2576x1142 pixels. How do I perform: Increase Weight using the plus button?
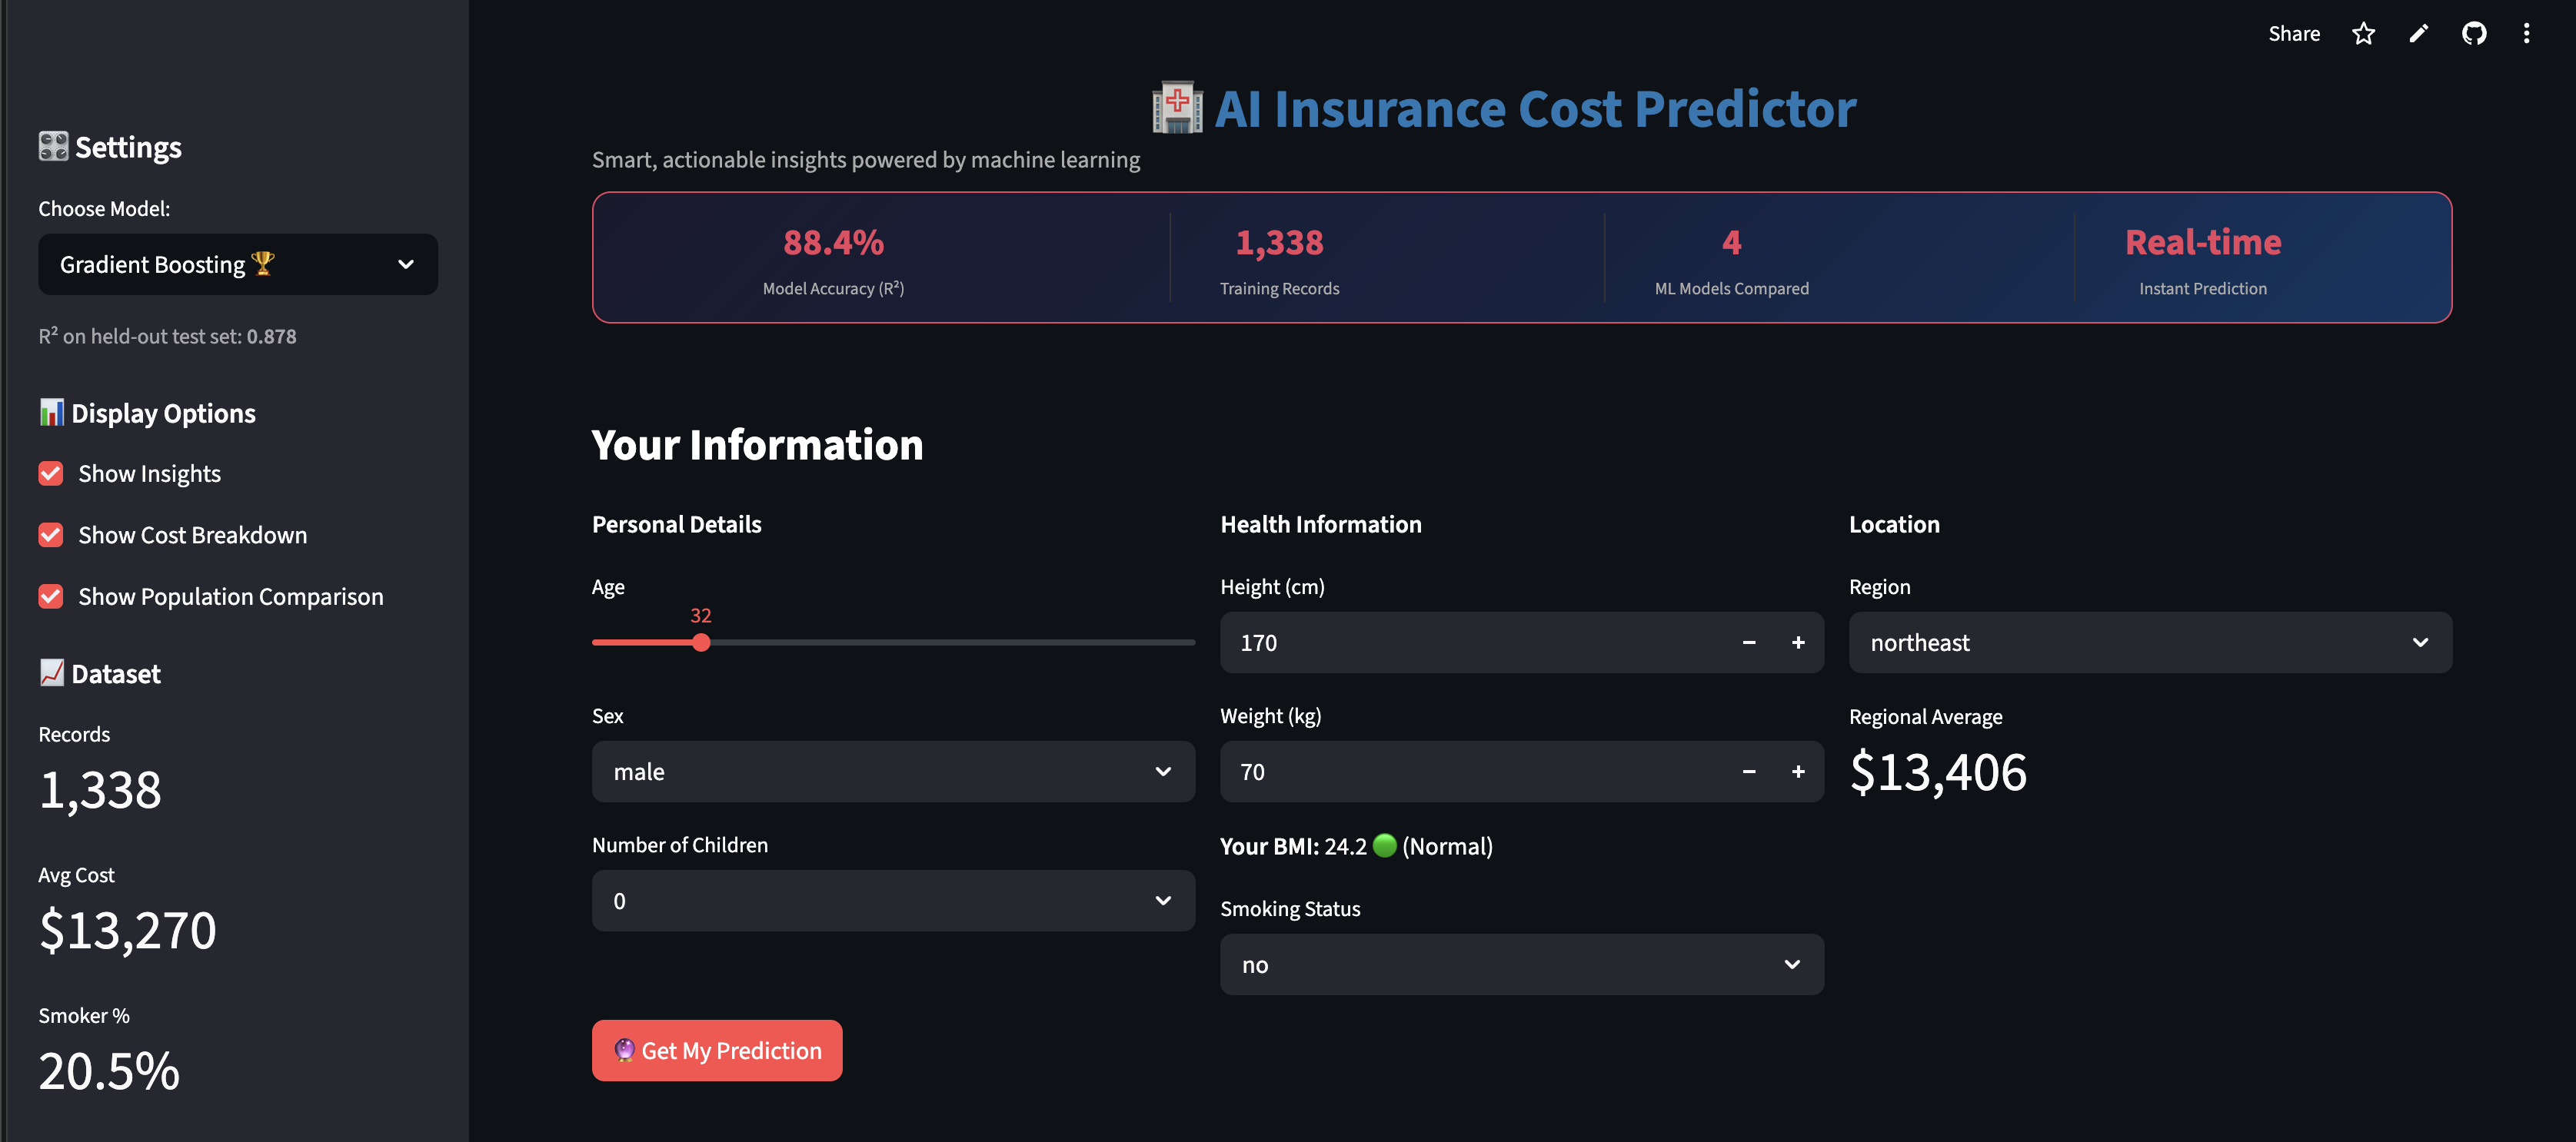1798,772
